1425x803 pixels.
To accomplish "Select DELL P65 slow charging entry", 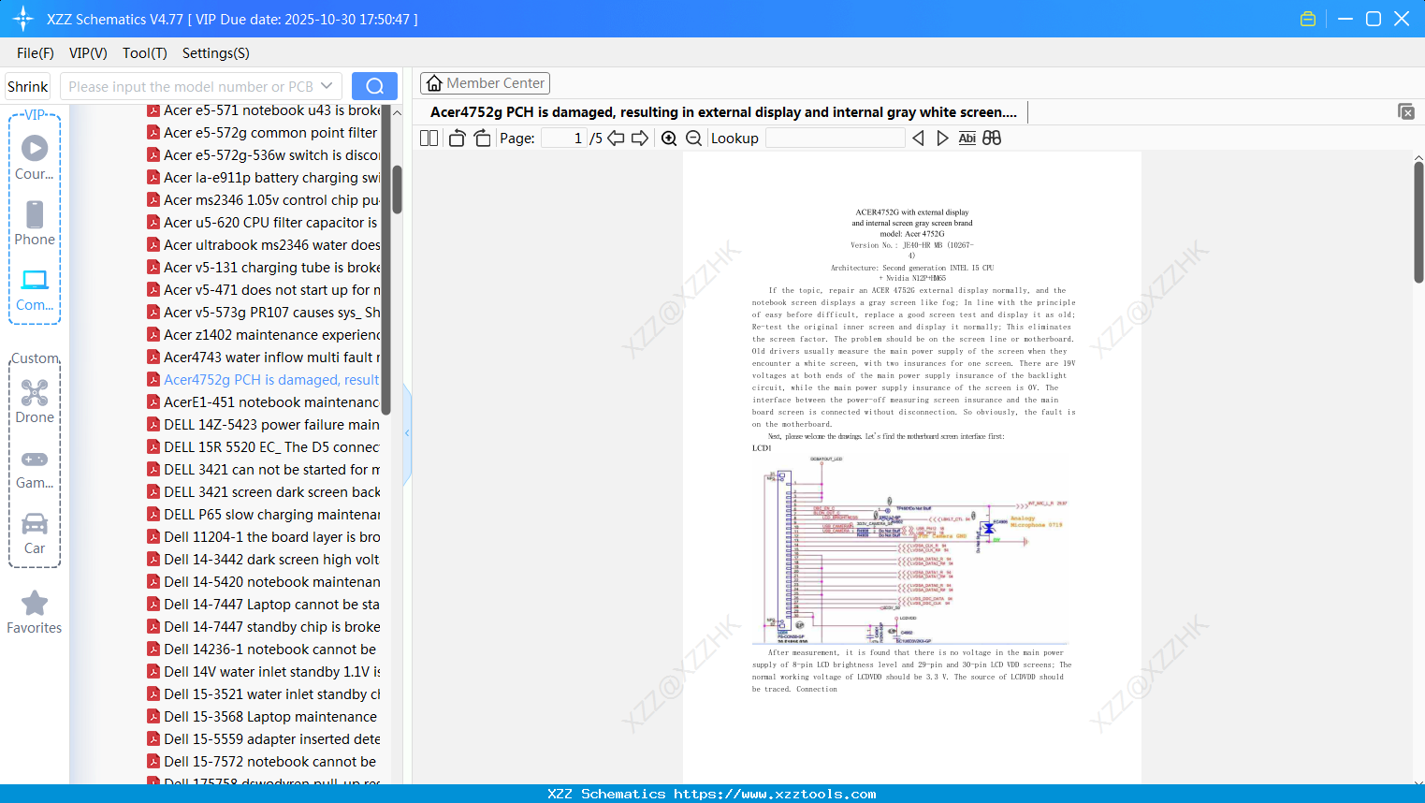I will pos(271,515).
